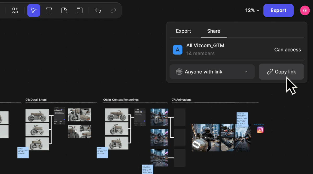Click the Can access permission label
The image size is (313, 174).
click(287, 50)
